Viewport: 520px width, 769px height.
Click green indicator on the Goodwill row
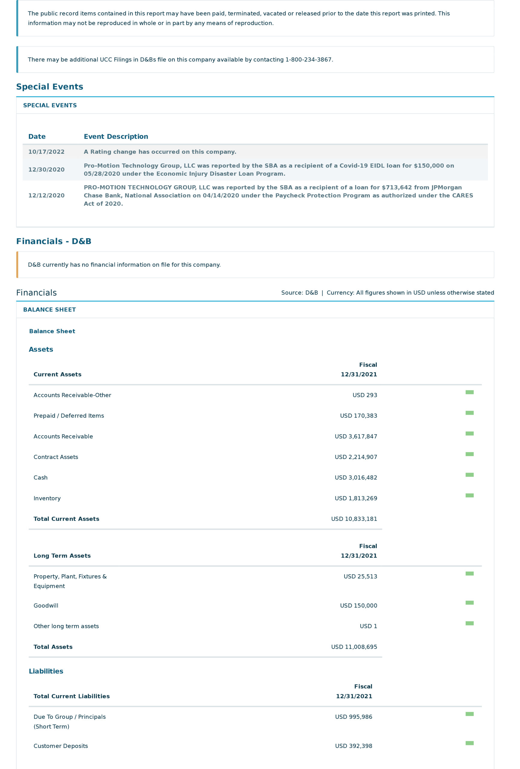(x=470, y=603)
